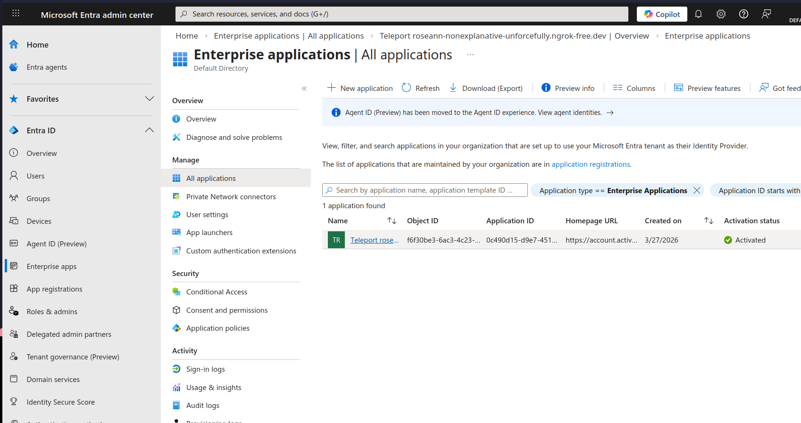Click the Conditional Access icon
Screen dimensions: 801x423
176,292
